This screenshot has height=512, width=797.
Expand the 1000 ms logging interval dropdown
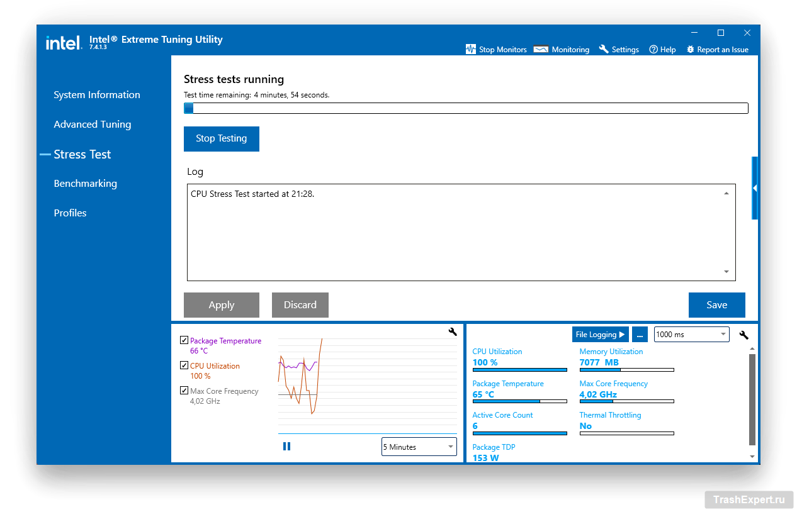(691, 335)
